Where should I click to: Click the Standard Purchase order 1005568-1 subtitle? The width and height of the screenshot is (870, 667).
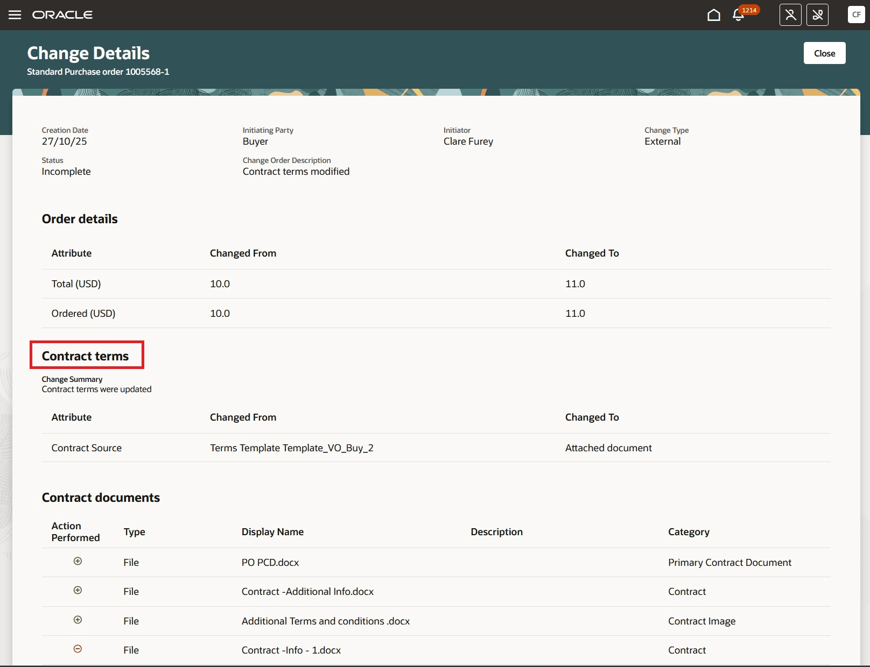pos(97,72)
